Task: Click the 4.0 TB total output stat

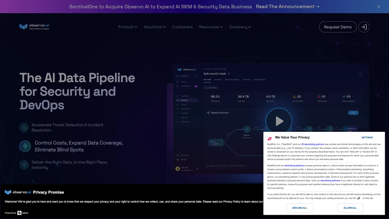Action: (x=270, y=98)
